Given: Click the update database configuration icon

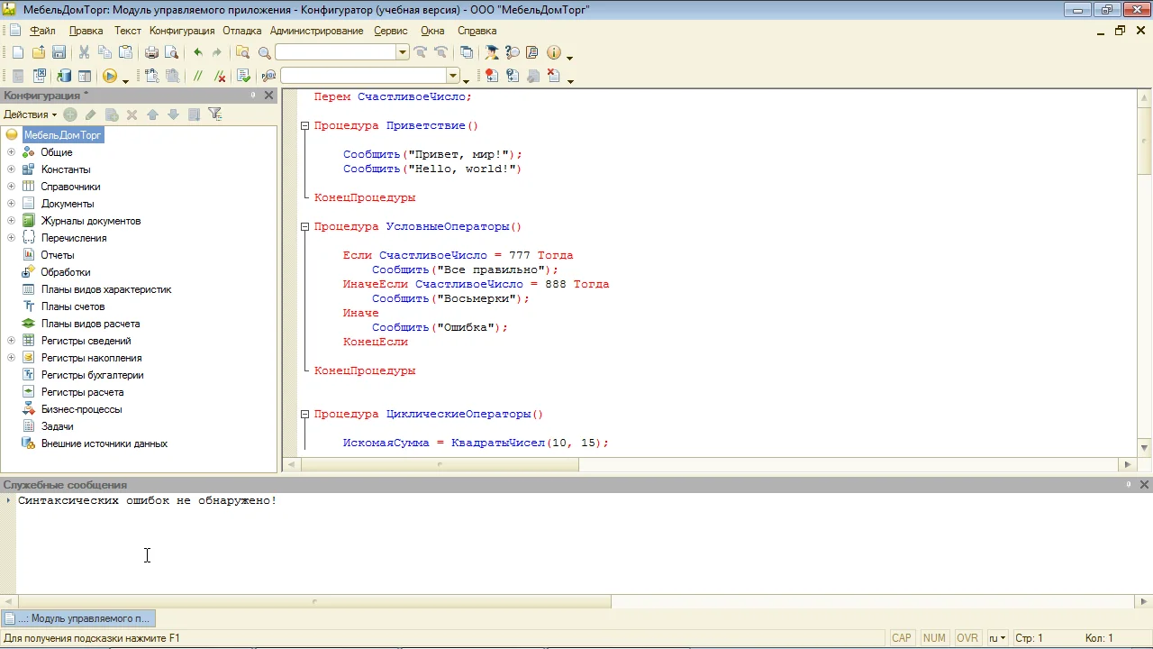Looking at the screenshot, I should [x=63, y=77].
